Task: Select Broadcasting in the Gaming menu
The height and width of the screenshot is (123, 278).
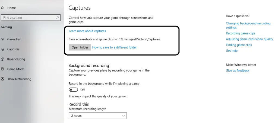Action: (x=16, y=59)
